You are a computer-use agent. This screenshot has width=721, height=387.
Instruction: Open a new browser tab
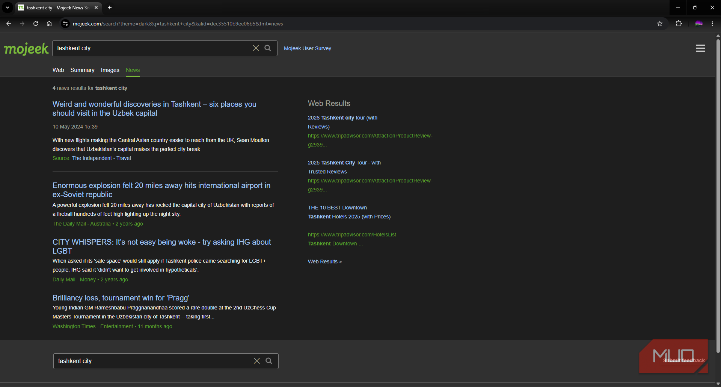click(x=110, y=7)
